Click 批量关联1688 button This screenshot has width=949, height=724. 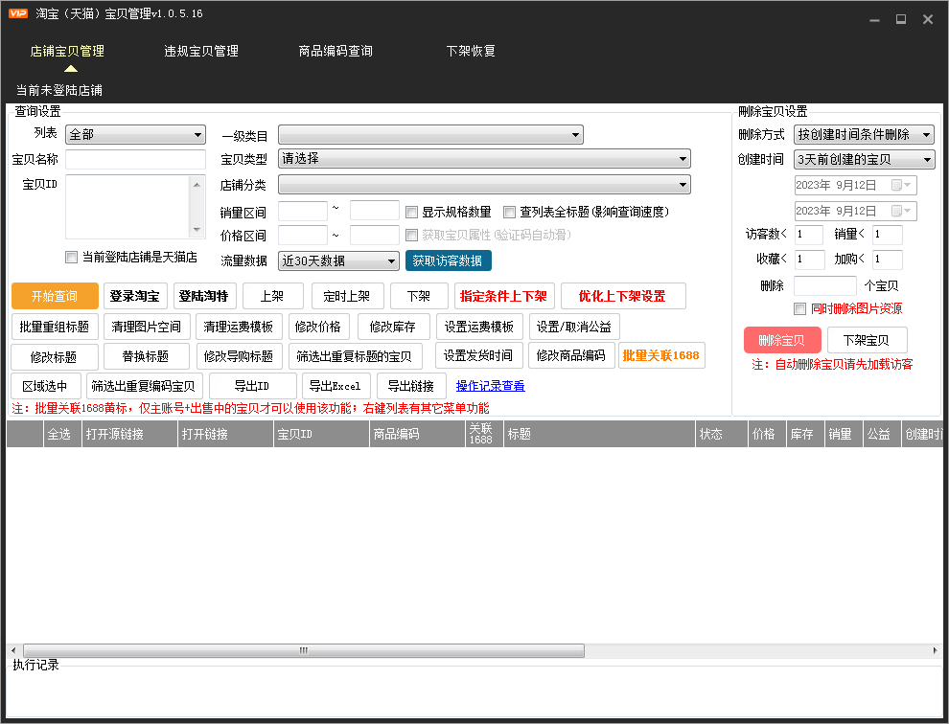point(661,355)
